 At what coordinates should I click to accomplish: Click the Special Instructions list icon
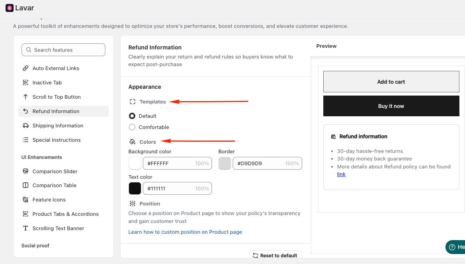26,140
